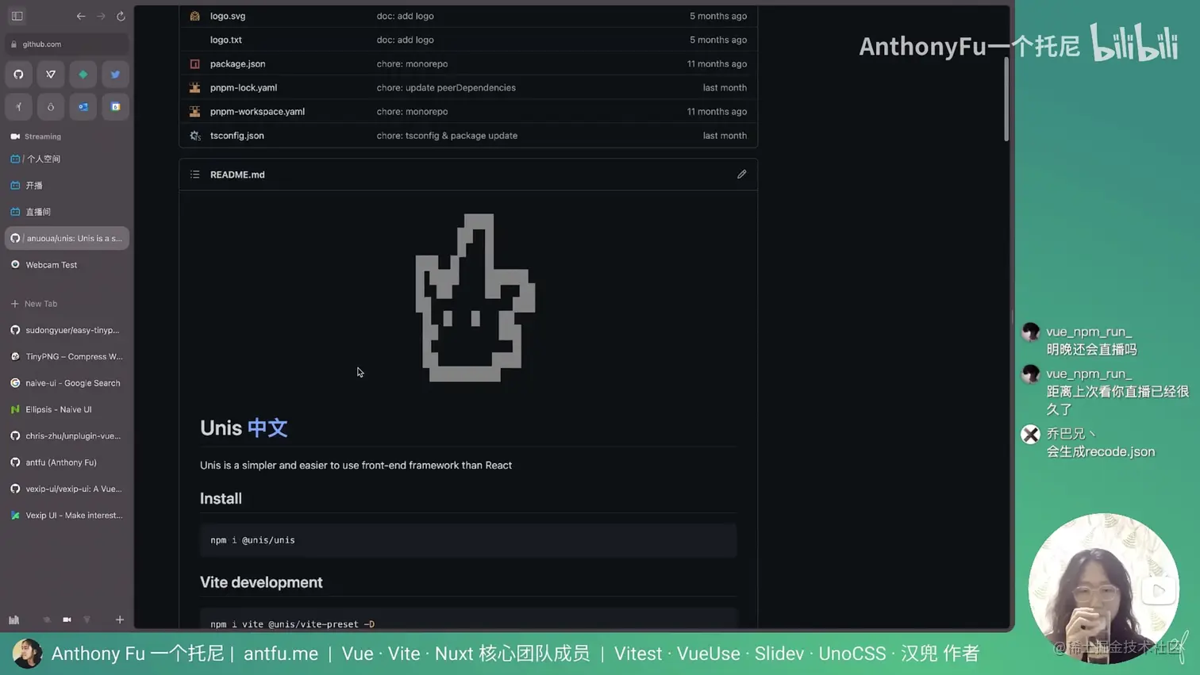Image resolution: width=1200 pixels, height=675 pixels.
Task: Edit README with the pencil icon
Action: click(741, 175)
